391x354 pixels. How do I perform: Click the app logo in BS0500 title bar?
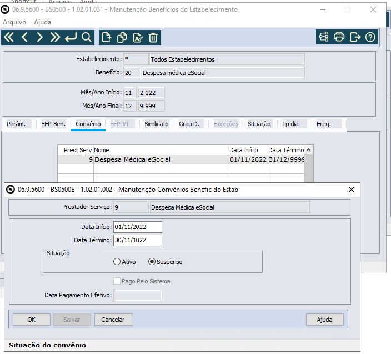[x=5, y=9]
